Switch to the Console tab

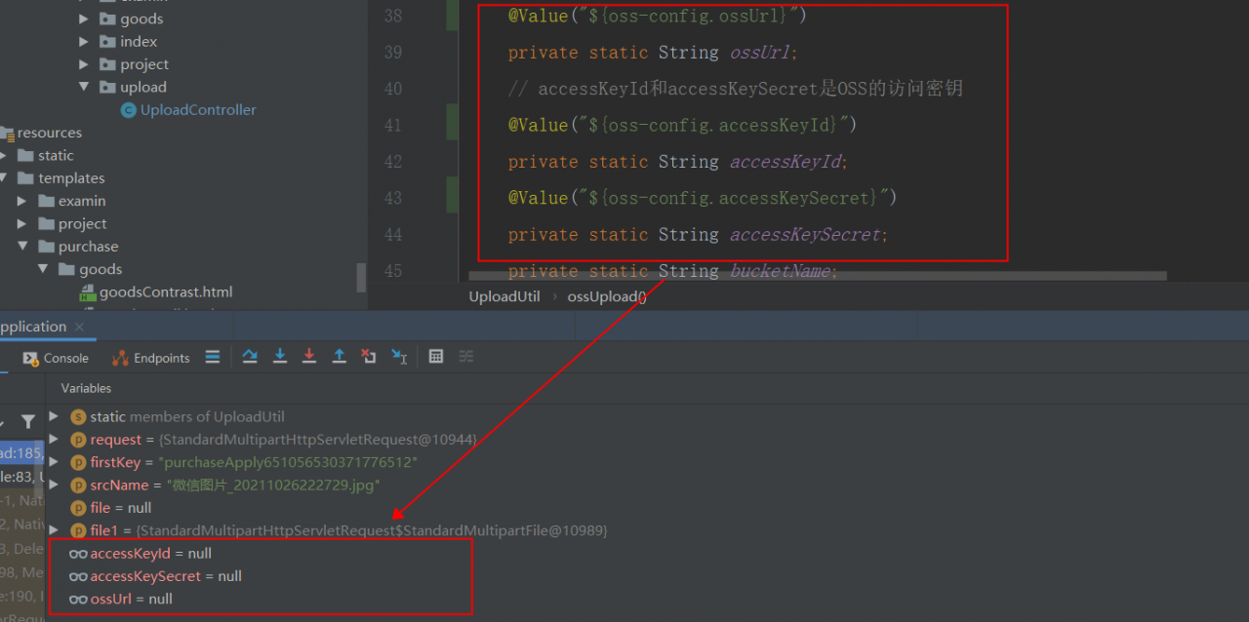(x=56, y=359)
